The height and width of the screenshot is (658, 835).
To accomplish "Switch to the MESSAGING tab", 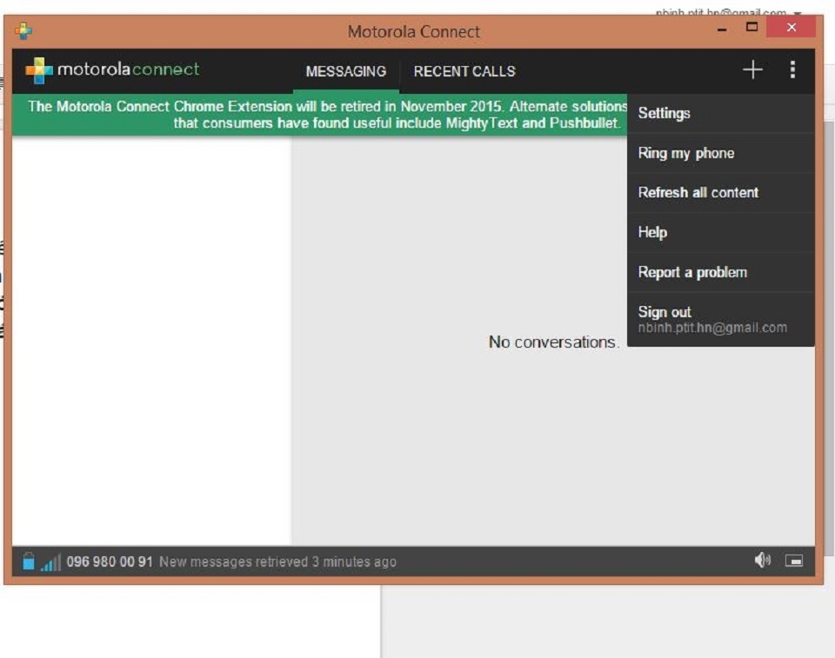I will [345, 71].
